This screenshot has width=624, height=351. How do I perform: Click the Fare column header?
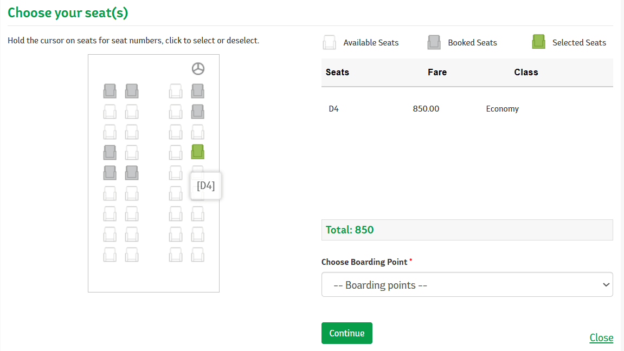tap(437, 73)
